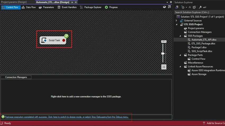Viewport: 225px width, 126px height.
Task: Select the Connection Managers pane tab
Action: [16, 77]
